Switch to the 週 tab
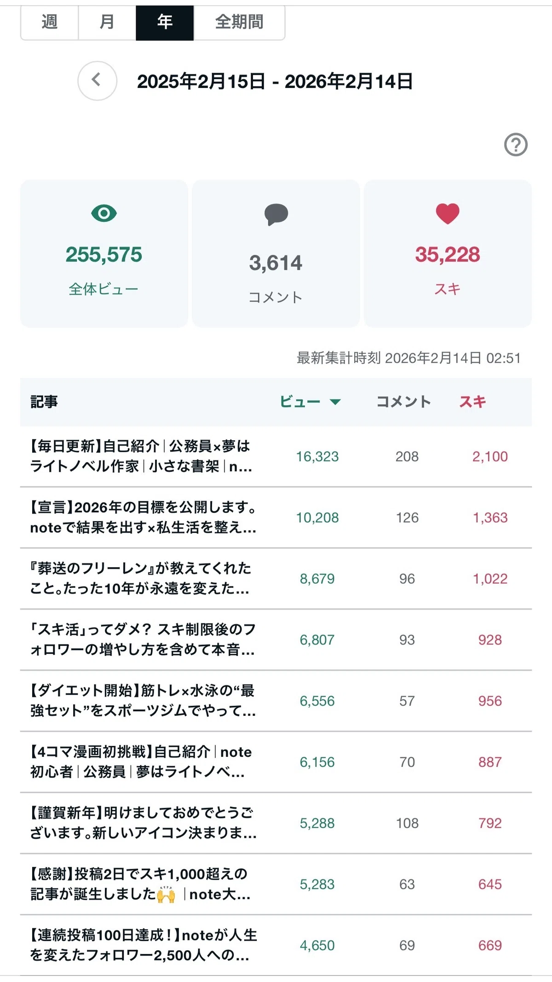Viewport: 552px width, 982px height. coord(50,22)
